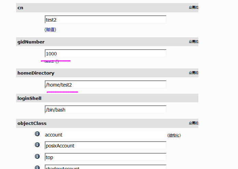
Task: Click info icon beside shadowAccount
Action: (x=37, y=167)
